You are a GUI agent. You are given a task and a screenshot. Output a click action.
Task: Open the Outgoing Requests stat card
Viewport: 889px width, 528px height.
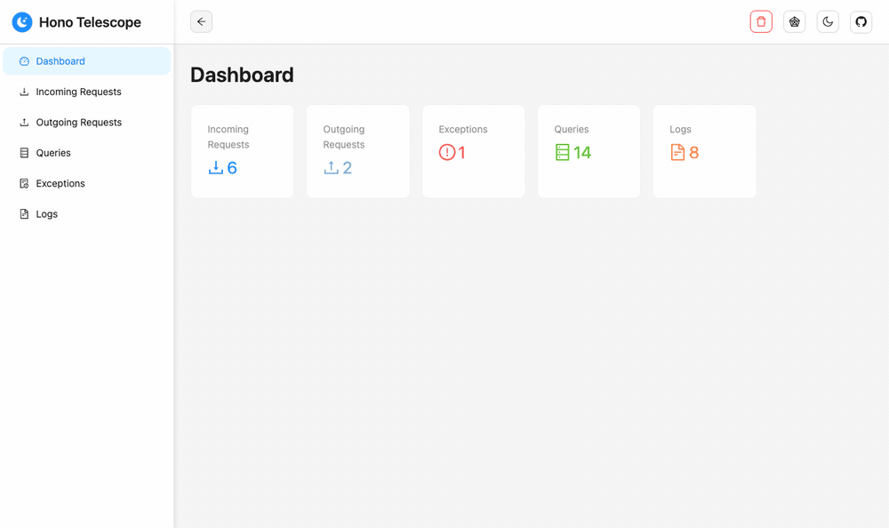[x=357, y=151]
